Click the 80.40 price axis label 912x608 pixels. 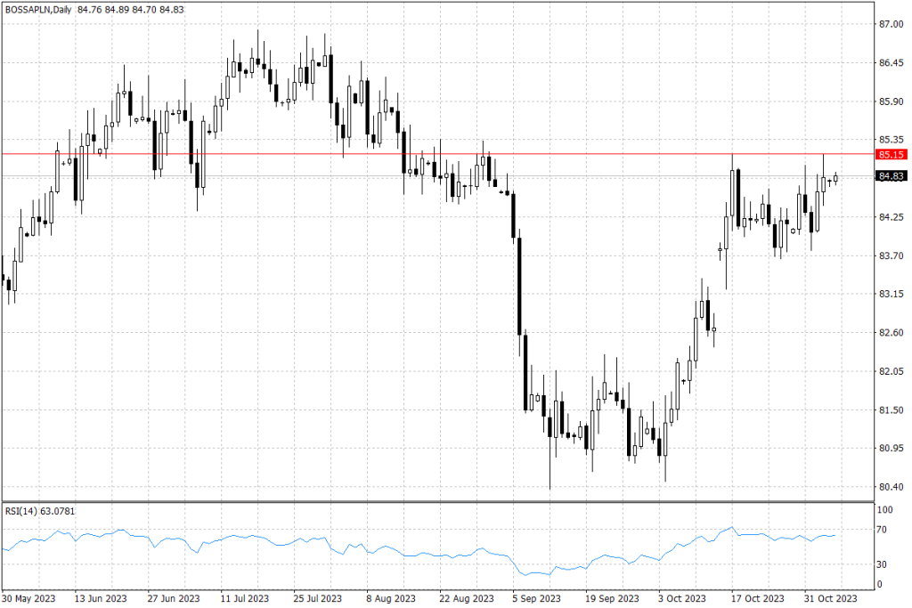[890, 487]
